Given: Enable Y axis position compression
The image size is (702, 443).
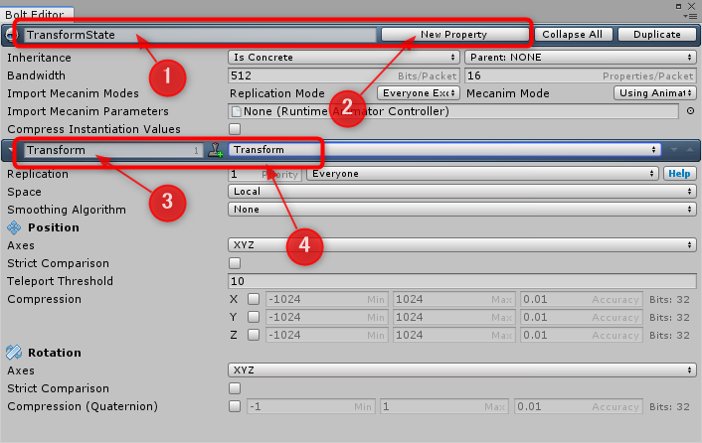Looking at the screenshot, I should coord(254,317).
